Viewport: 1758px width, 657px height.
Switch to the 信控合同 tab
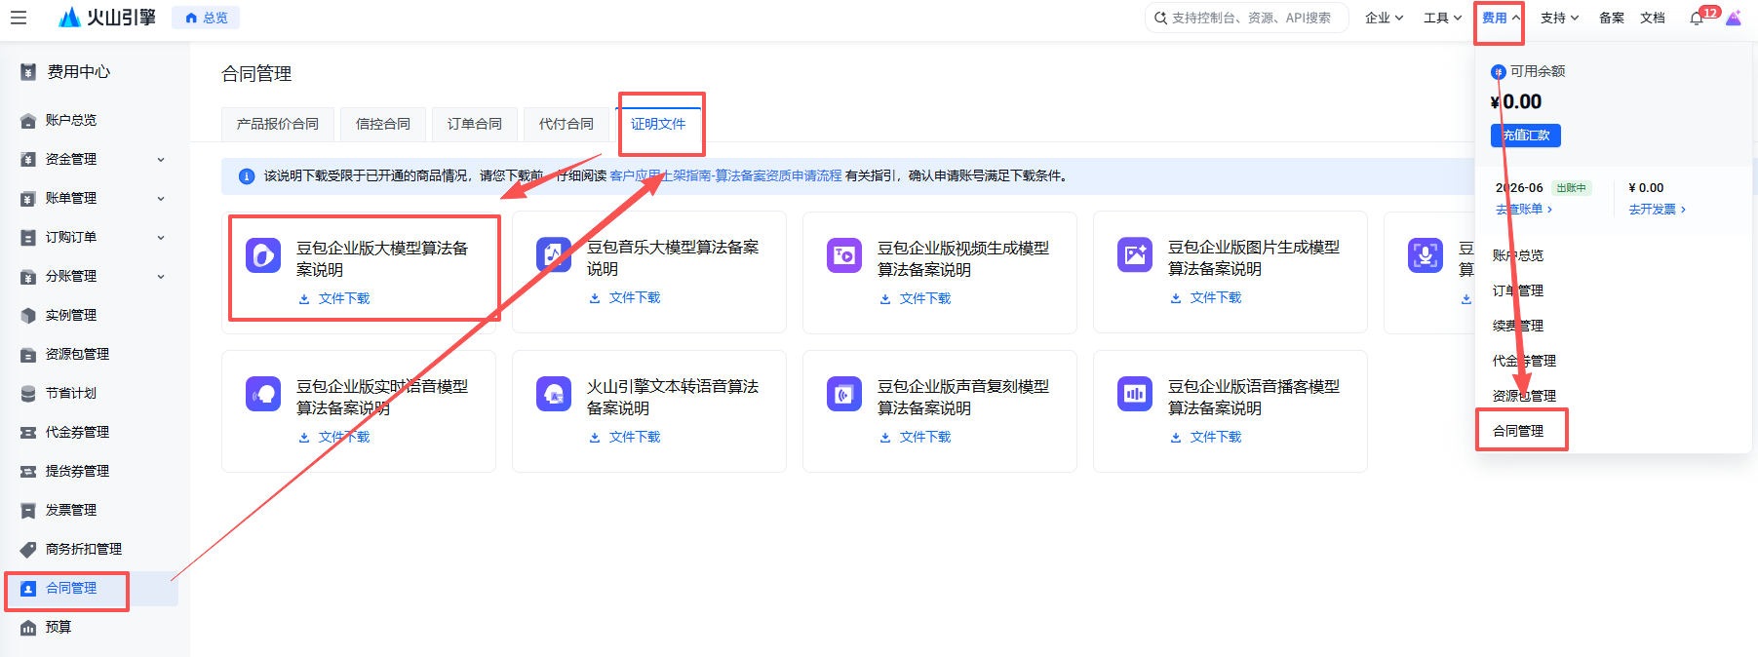[x=383, y=124]
